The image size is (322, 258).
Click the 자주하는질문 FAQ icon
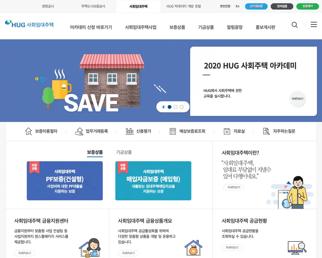point(266,131)
